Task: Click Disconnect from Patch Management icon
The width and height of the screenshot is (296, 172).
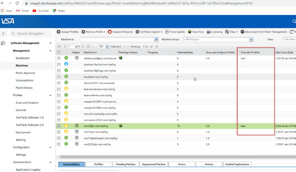Action: coord(242,32)
